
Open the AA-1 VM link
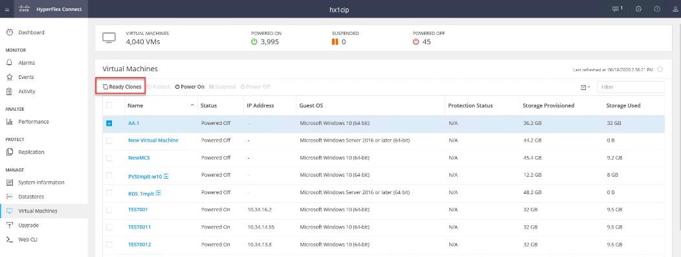coord(134,123)
